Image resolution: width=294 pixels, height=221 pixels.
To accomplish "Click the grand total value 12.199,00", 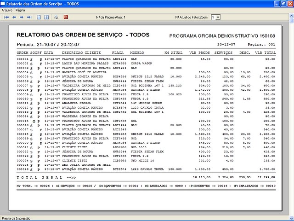I will pos(266,177).
